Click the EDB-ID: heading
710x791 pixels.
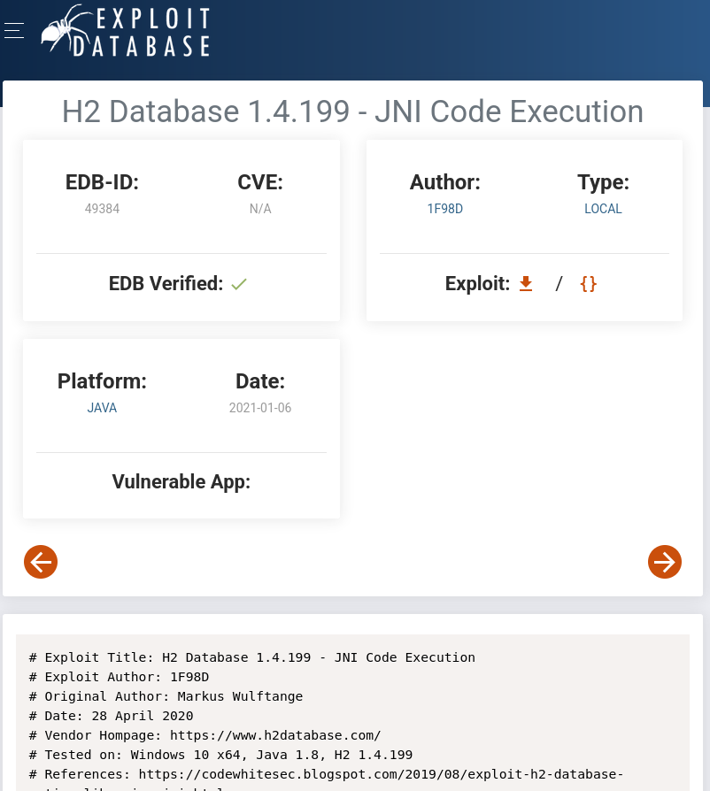pyautogui.click(x=102, y=182)
